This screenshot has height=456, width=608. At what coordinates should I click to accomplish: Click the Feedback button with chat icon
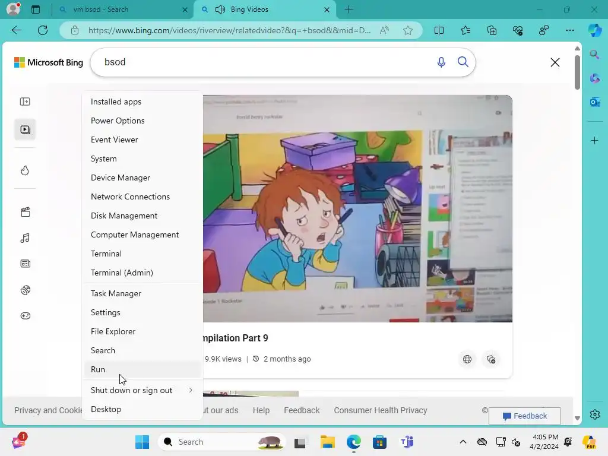tap(525, 416)
